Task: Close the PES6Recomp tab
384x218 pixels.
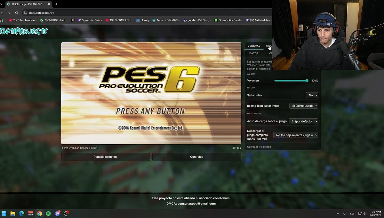Action: (49, 4)
